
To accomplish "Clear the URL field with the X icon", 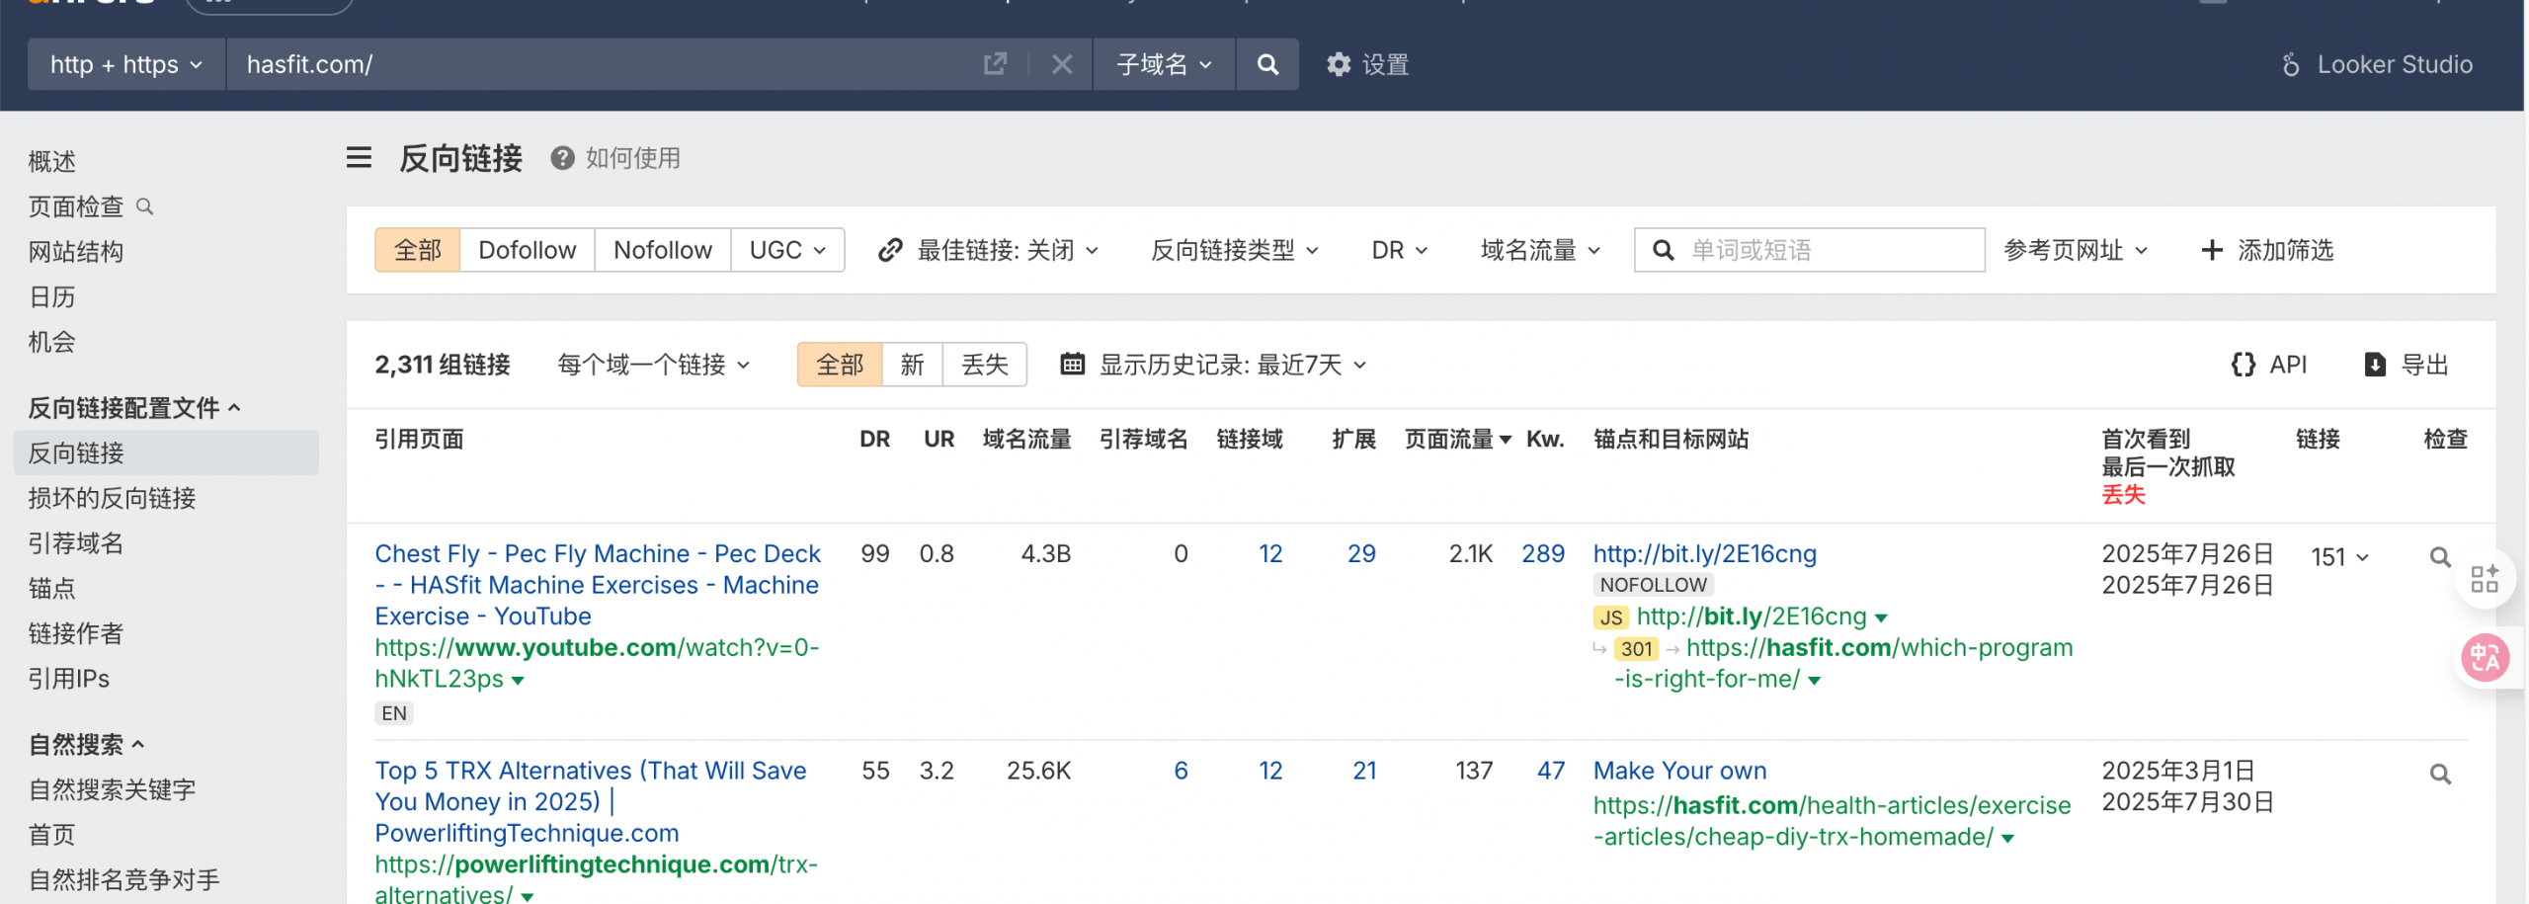I will coord(1062,64).
